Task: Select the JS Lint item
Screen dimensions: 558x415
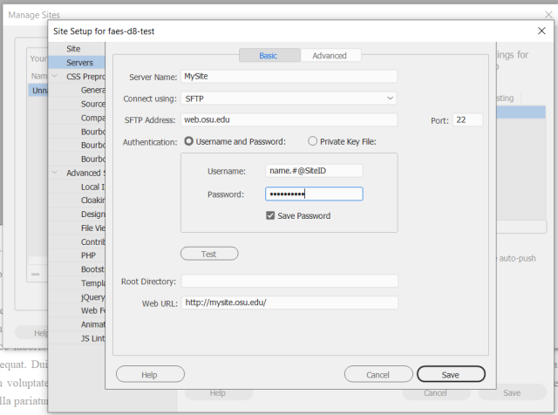Action: coord(93,338)
